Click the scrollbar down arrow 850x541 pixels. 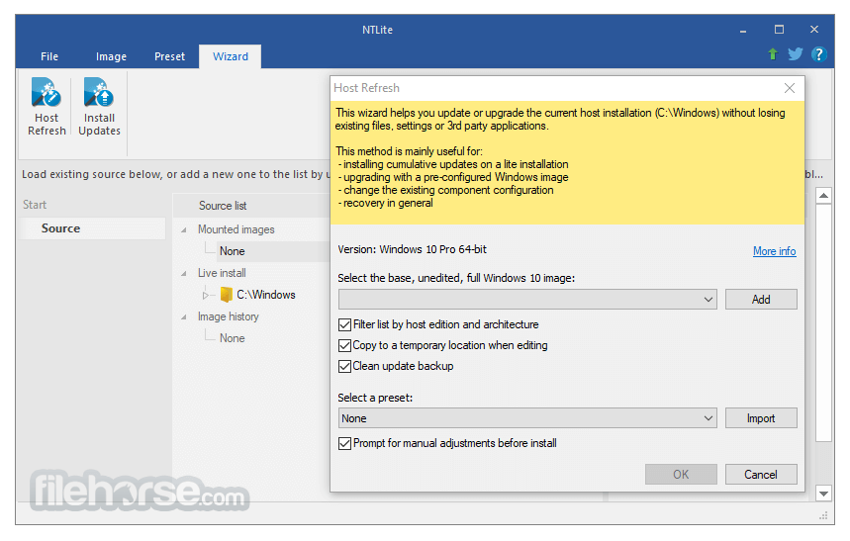click(x=823, y=494)
